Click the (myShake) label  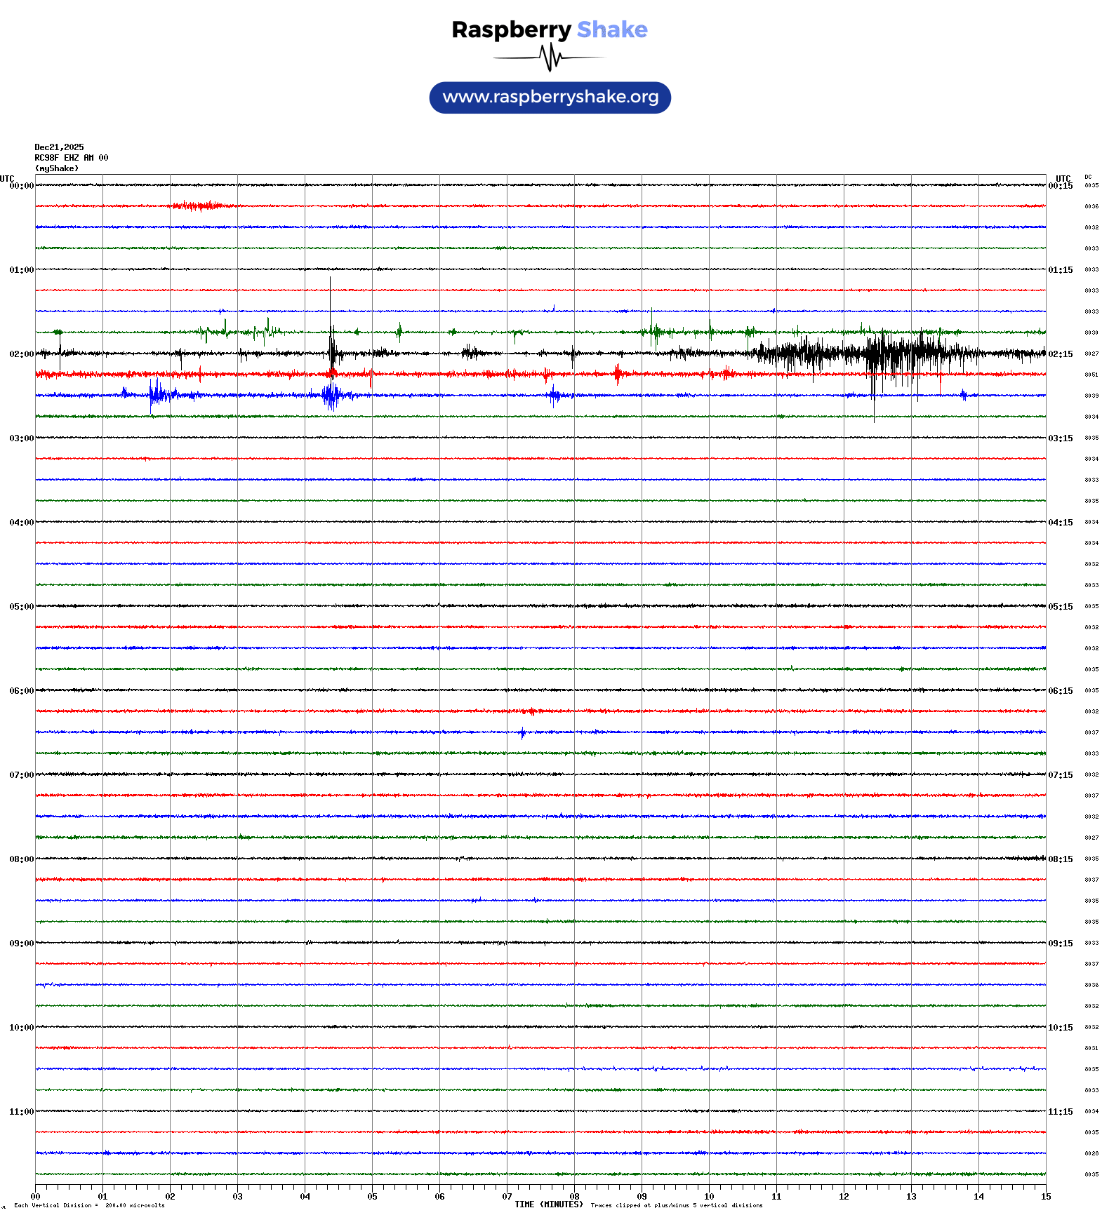click(x=56, y=168)
